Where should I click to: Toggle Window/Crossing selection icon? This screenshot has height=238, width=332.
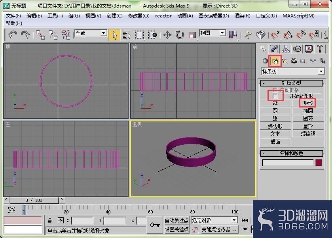coord(152,35)
